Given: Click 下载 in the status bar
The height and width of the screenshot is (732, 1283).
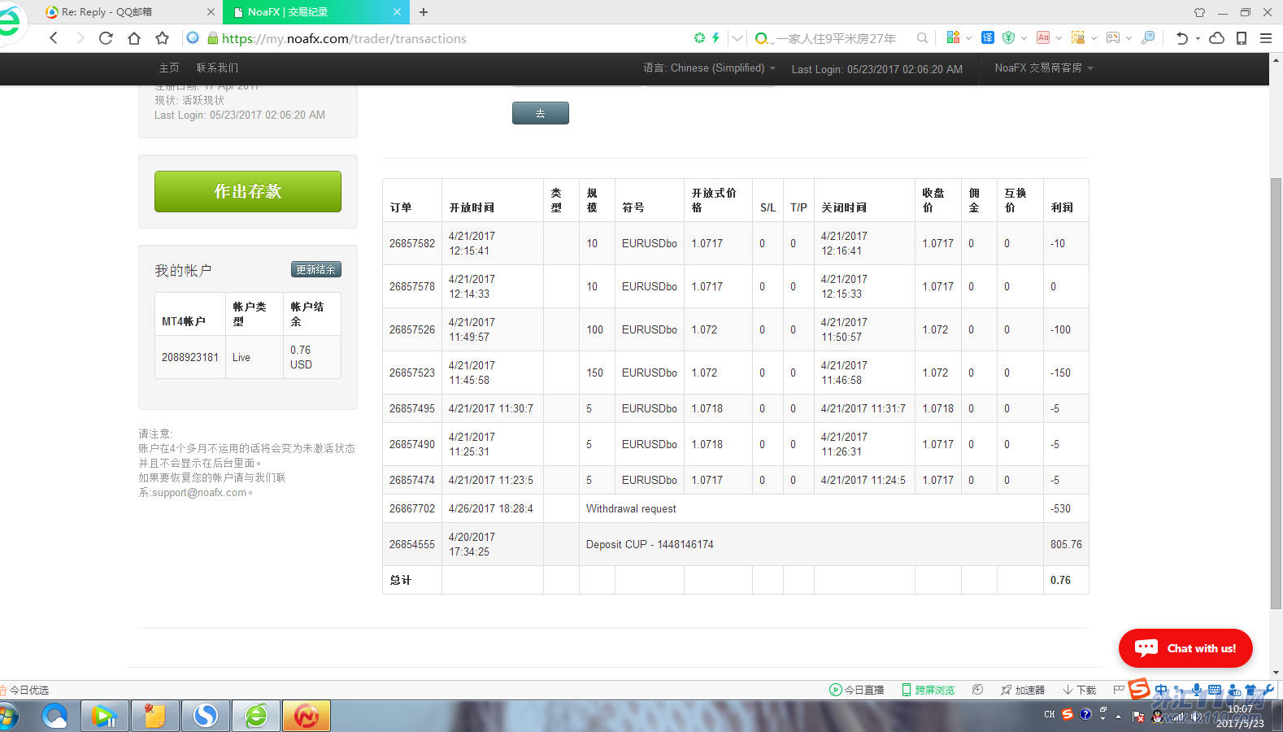Looking at the screenshot, I should coord(1080,690).
